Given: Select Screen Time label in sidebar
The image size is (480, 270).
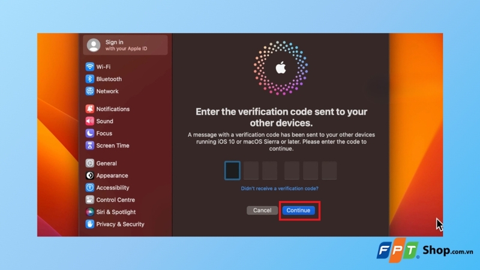Looking at the screenshot, I should 113,146.
